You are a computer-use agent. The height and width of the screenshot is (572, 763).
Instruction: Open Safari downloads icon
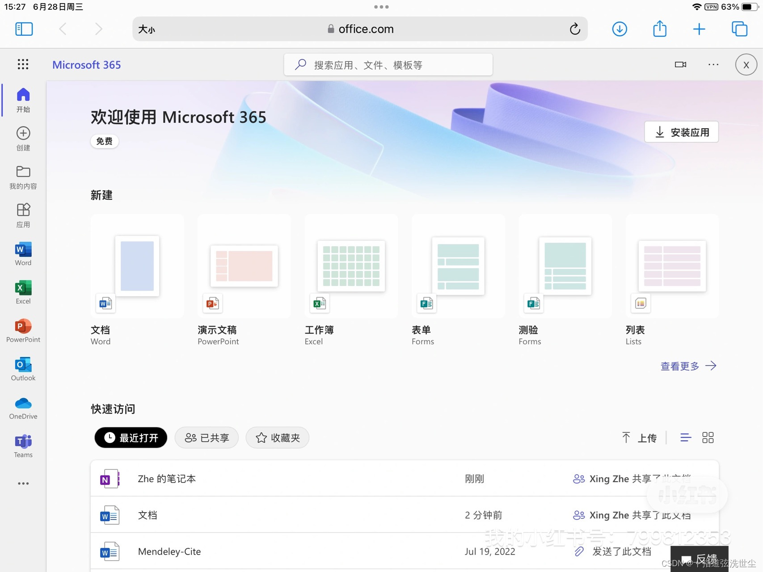click(619, 29)
